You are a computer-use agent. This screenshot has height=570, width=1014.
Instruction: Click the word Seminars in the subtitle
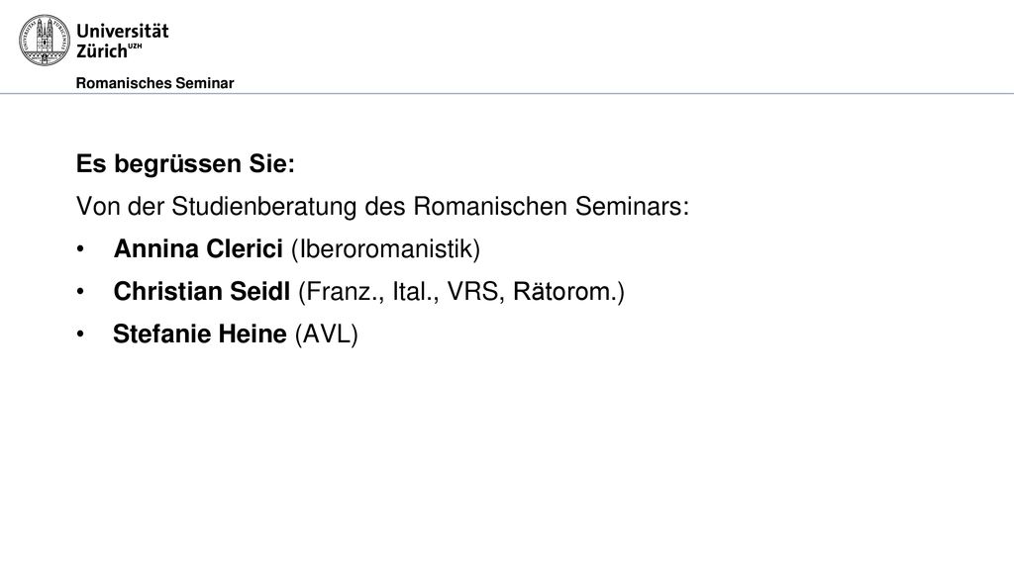[632, 207]
